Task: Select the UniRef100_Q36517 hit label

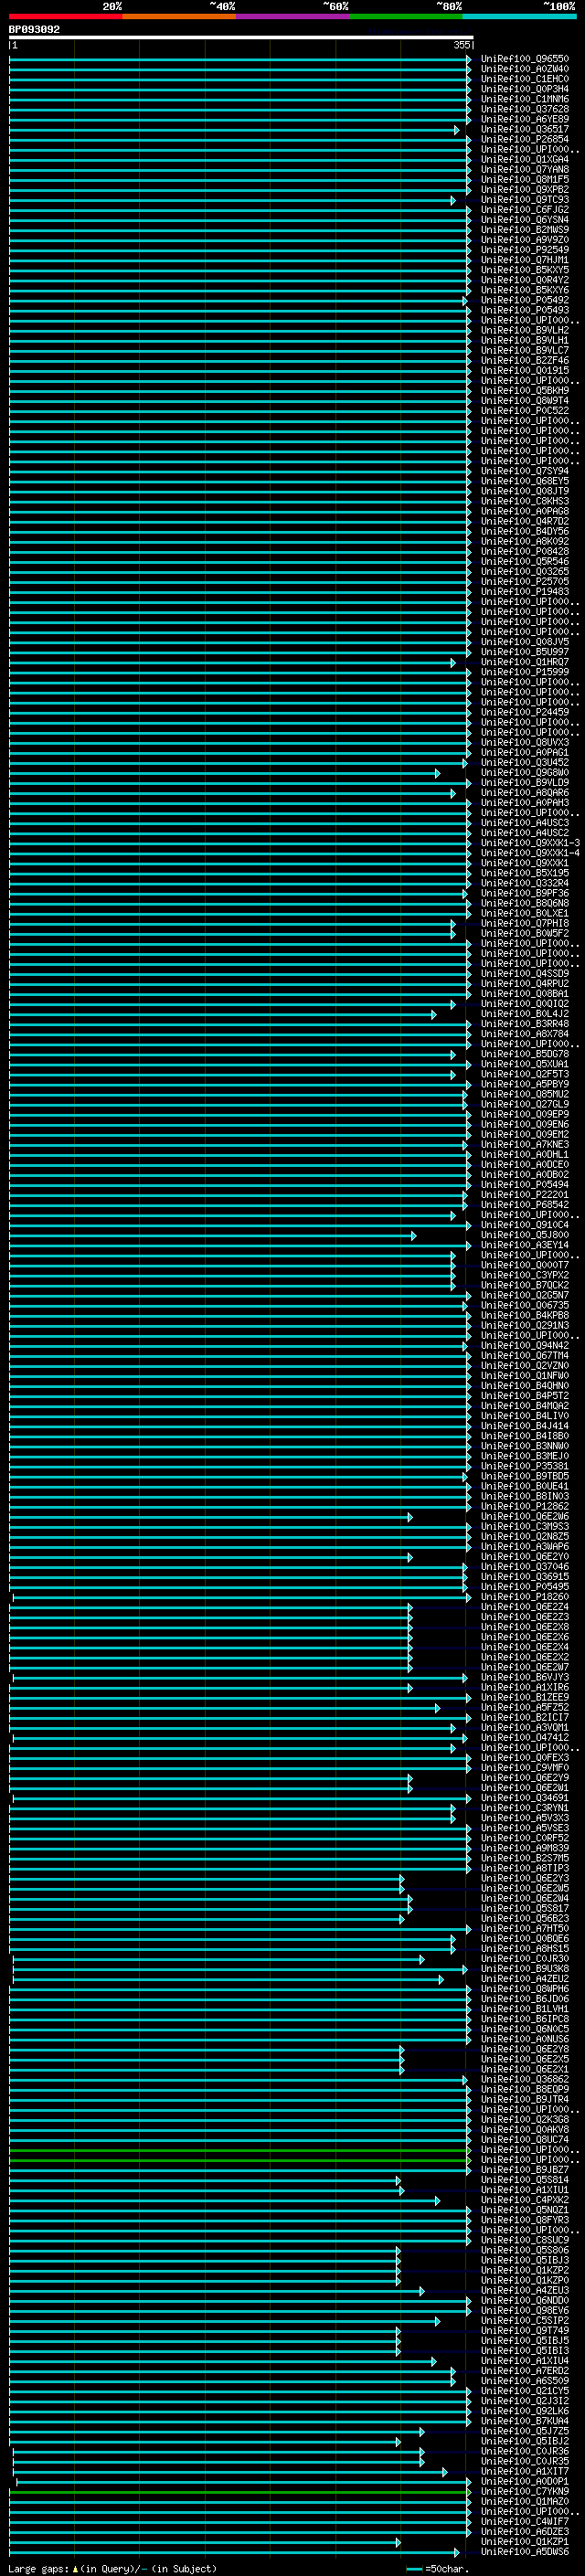Action: (x=524, y=129)
